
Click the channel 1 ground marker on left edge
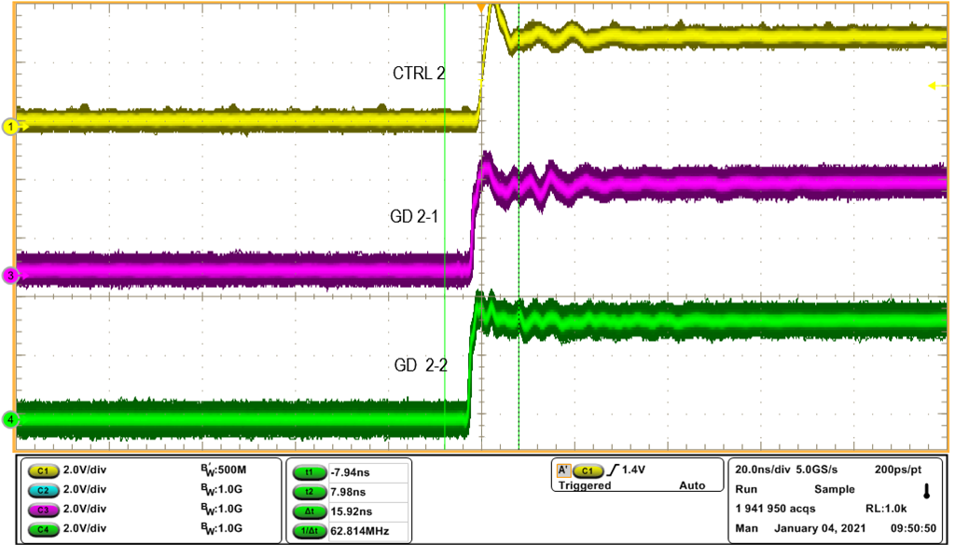click(x=11, y=126)
